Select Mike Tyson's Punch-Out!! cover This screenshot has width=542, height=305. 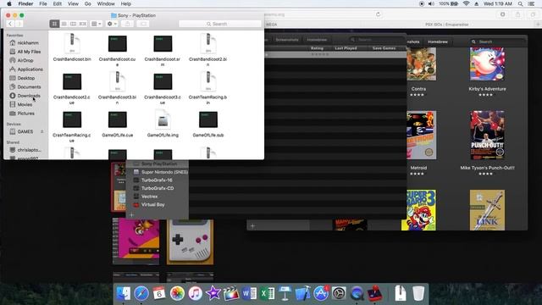[487, 136]
